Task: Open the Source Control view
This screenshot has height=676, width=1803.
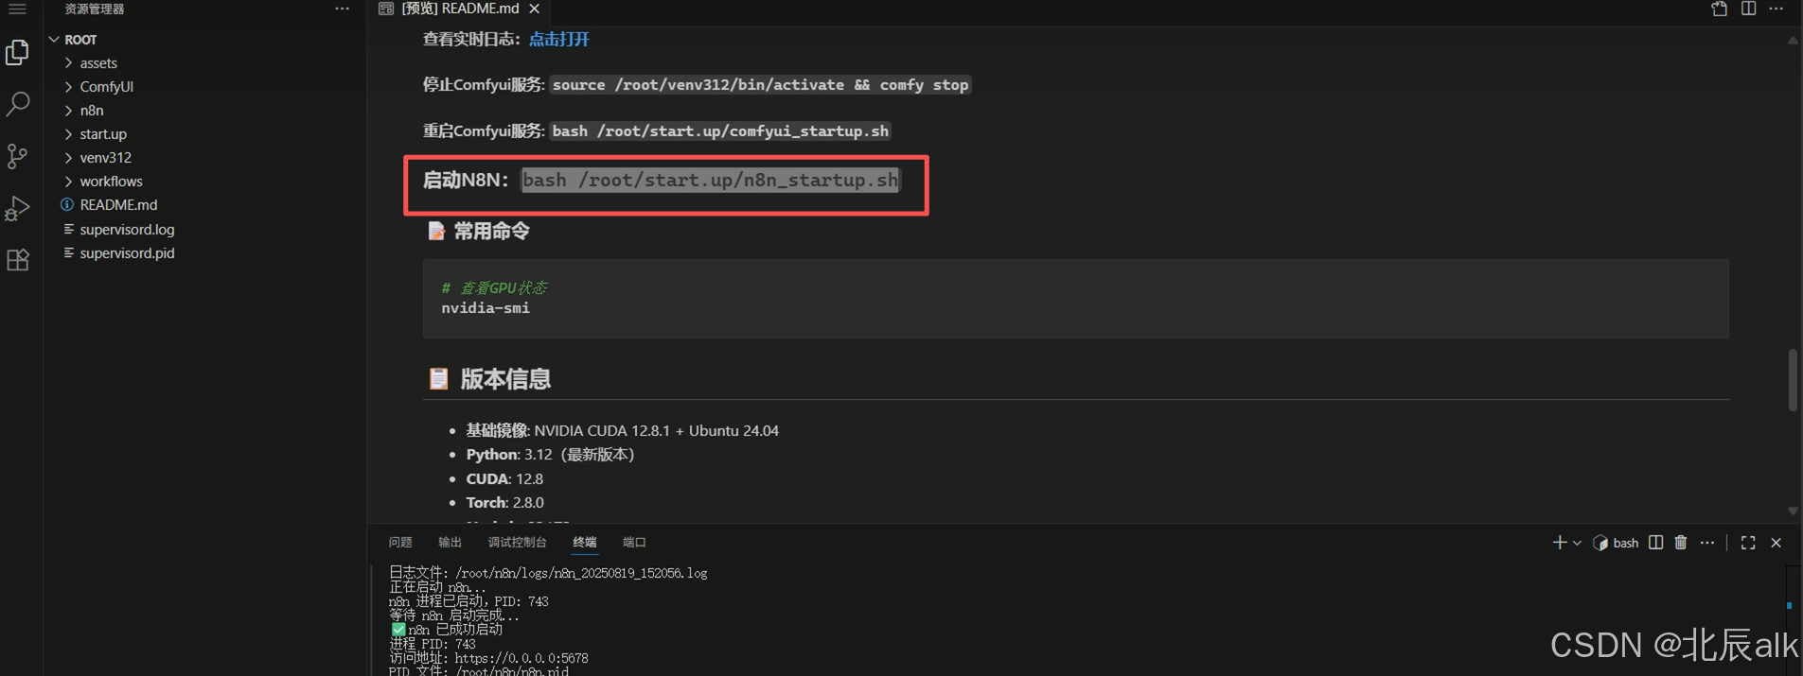Action: coord(17,156)
